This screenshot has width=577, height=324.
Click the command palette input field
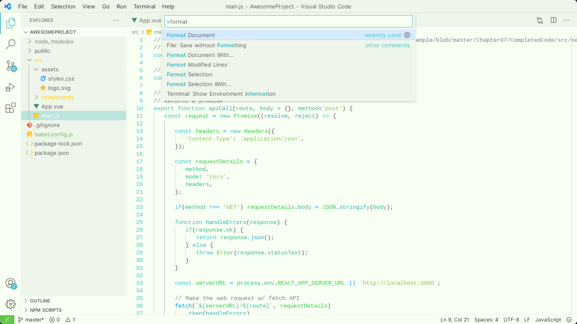[x=288, y=22]
